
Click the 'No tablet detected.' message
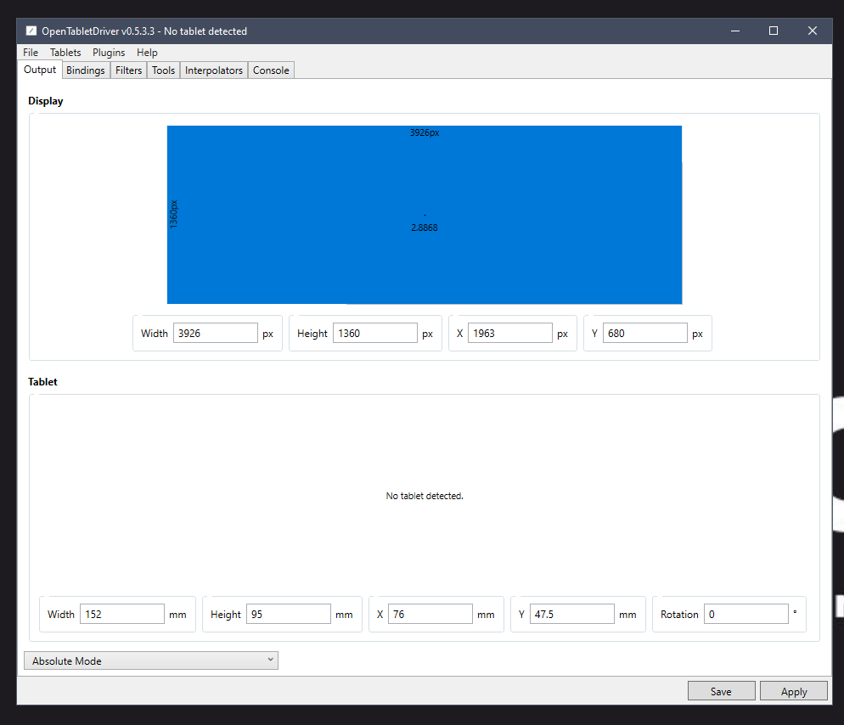[x=425, y=496]
